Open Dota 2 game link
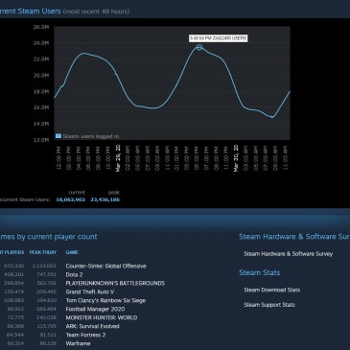 point(74,274)
